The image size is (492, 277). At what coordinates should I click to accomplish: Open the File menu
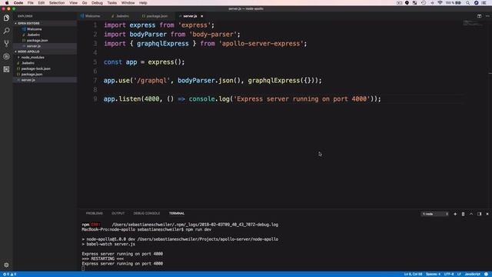[31, 3]
